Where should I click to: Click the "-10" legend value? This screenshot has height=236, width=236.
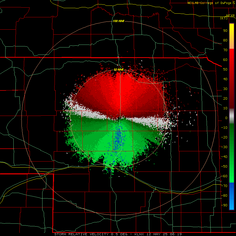pyautogui.click(x=224, y=128)
